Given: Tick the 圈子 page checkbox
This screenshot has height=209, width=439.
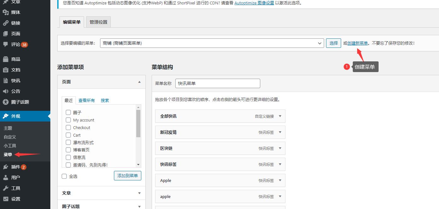Looking at the screenshot, I should coord(68,112).
